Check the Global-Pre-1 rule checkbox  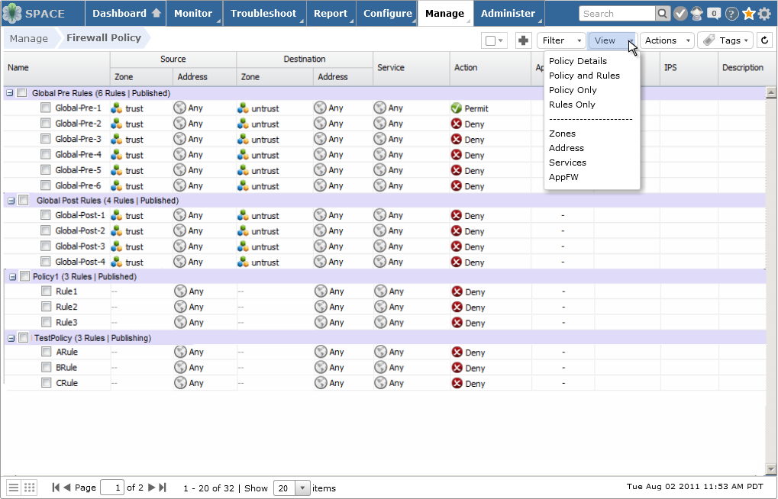[x=45, y=108]
